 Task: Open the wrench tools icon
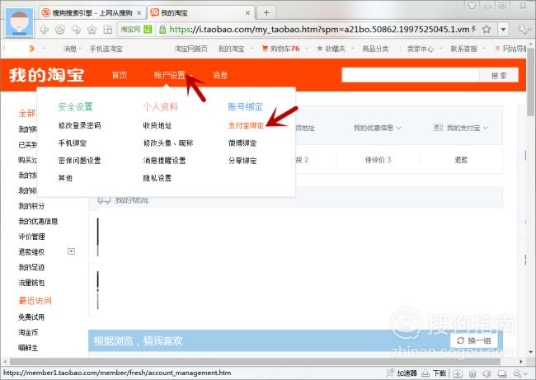pos(523,30)
